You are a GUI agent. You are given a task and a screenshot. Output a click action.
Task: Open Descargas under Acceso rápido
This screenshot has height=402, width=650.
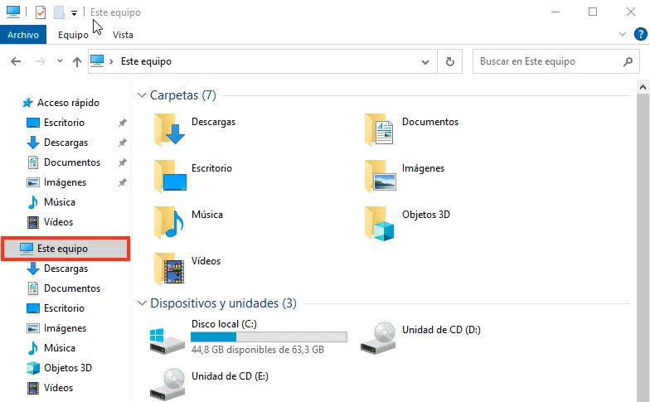point(57,143)
